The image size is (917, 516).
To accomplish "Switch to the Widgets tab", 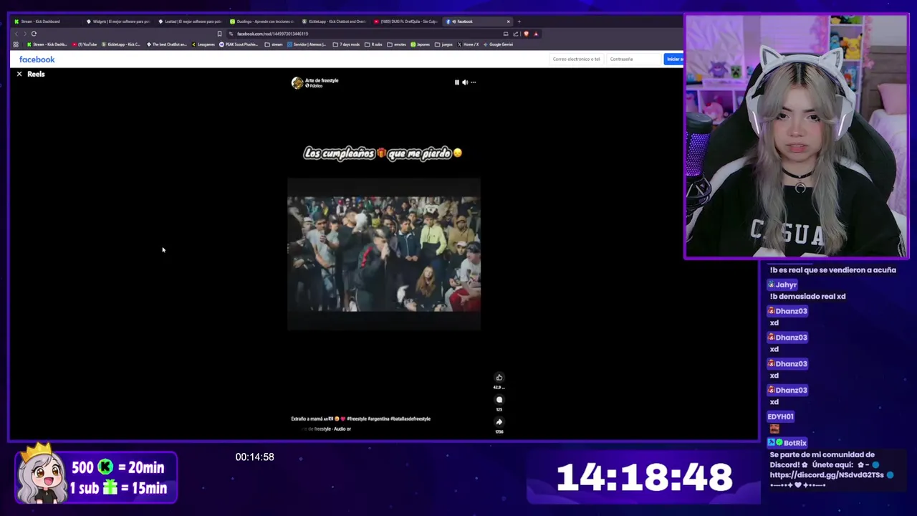I will point(117,21).
